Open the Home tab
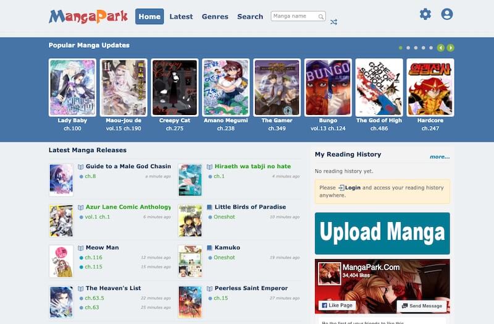The width and height of the screenshot is (494, 324). [149, 17]
